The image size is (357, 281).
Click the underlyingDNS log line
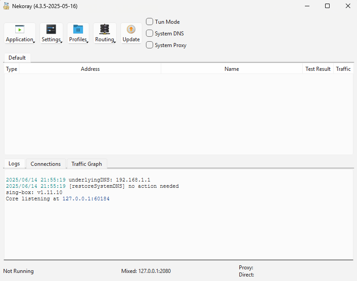coord(78,180)
